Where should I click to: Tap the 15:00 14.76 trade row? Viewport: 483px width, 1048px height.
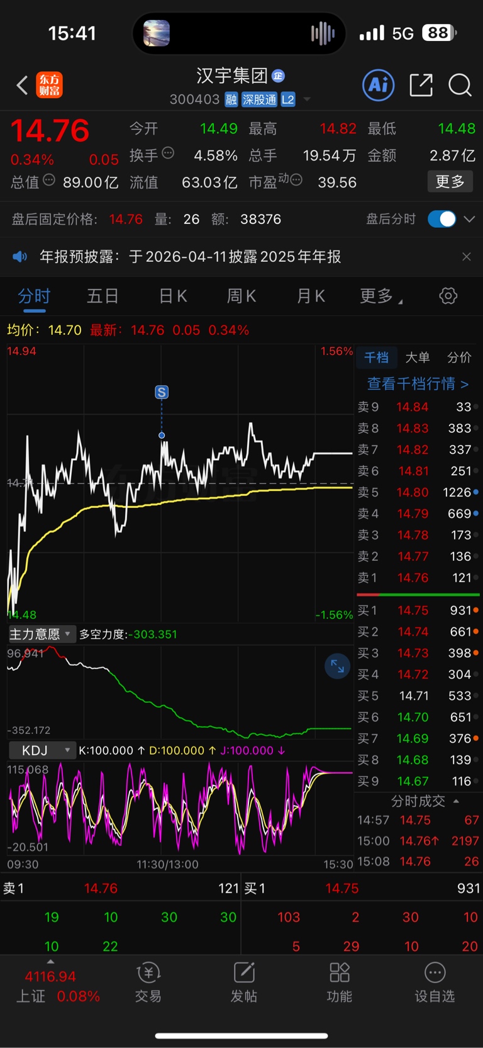pos(418,841)
